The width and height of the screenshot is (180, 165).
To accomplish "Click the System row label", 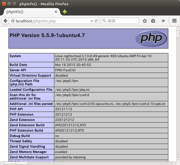I will pyautogui.click(x=15, y=56).
